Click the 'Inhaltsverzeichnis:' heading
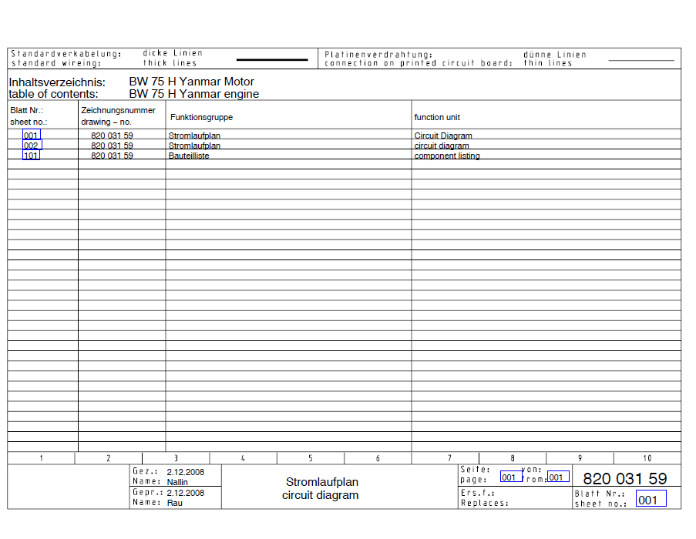Screen dimensions: 696x539 [57, 82]
